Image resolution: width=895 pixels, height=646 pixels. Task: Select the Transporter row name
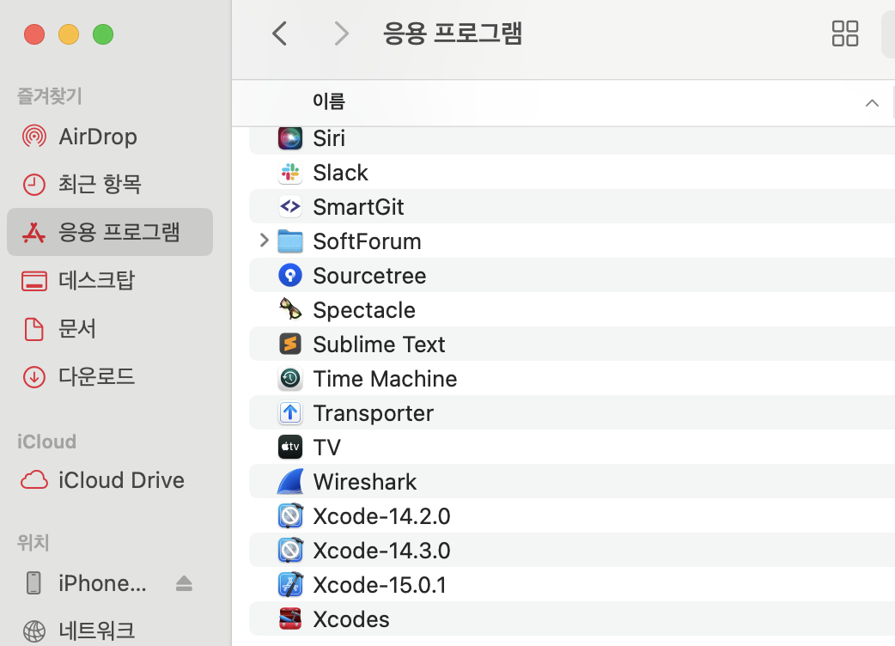pyautogui.click(x=374, y=413)
